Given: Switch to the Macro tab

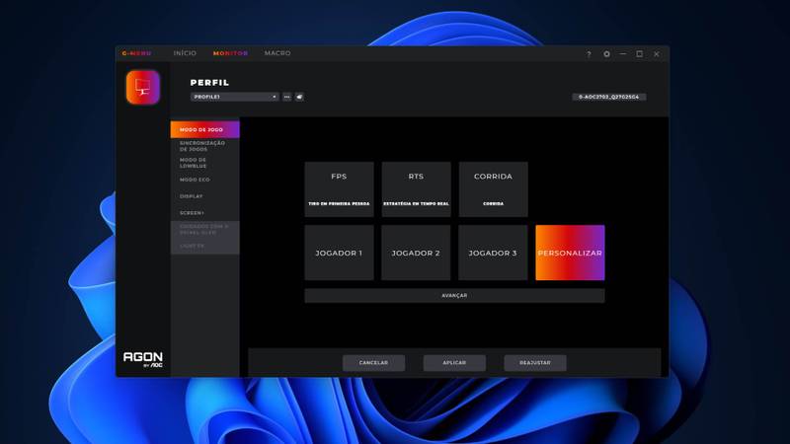Looking at the screenshot, I should tap(277, 53).
